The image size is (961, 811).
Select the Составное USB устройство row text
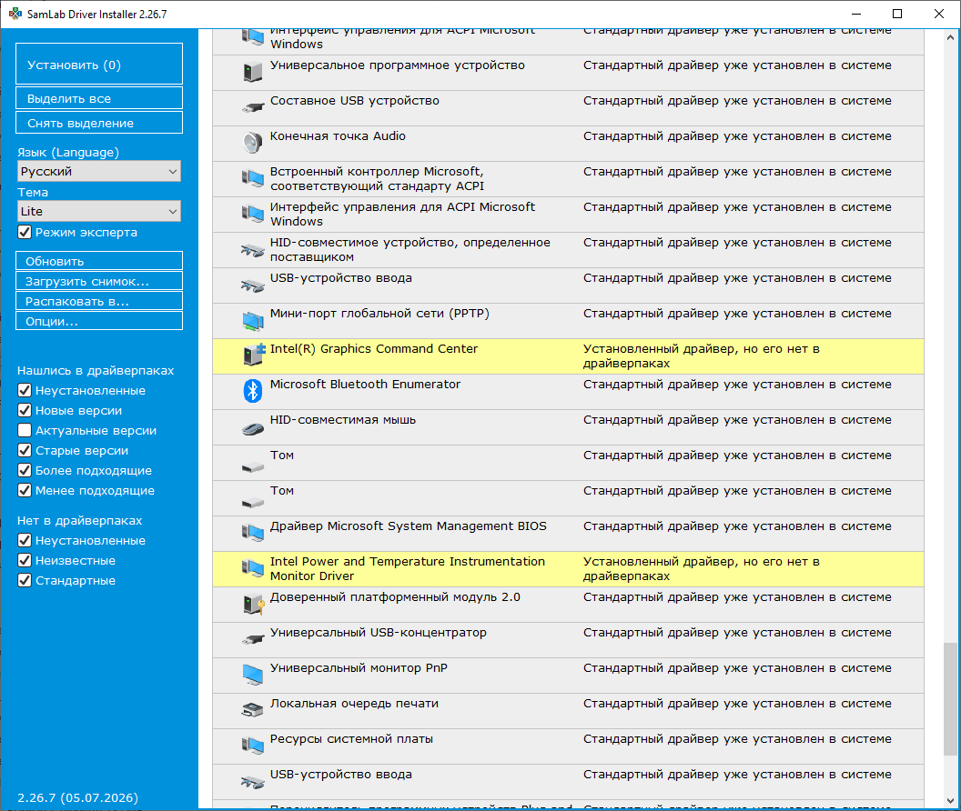[x=355, y=100]
